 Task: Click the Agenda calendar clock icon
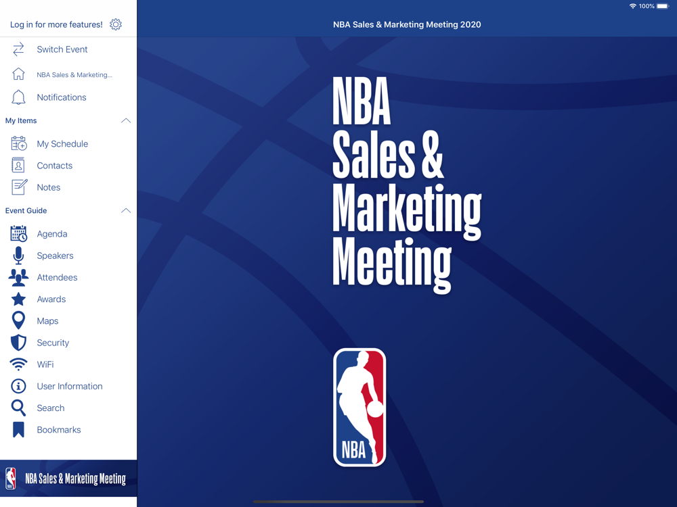pos(18,234)
